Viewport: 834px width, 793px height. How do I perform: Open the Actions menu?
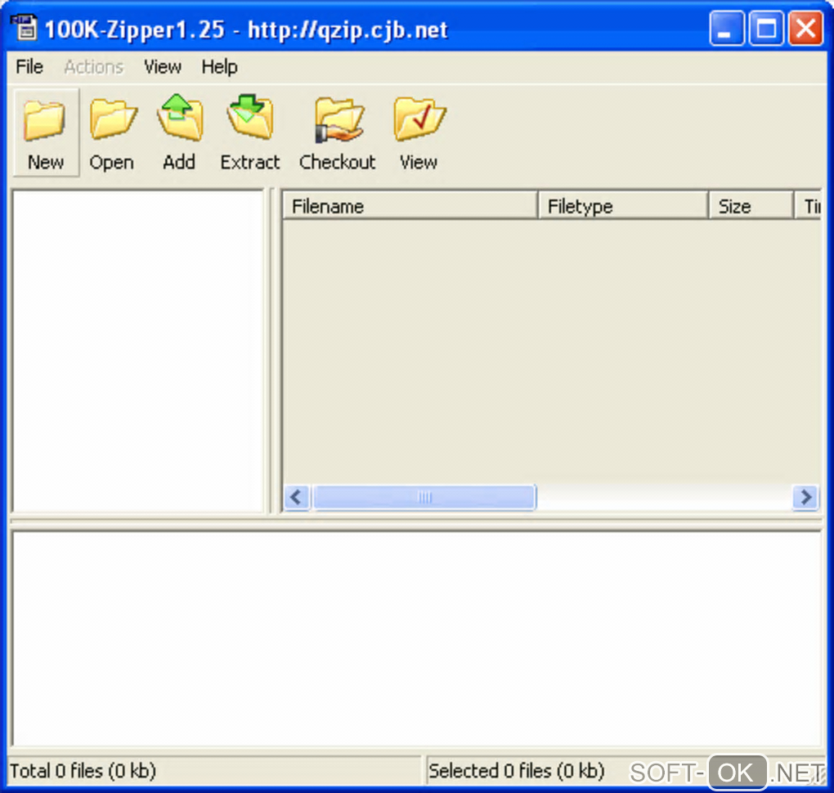[x=93, y=67]
